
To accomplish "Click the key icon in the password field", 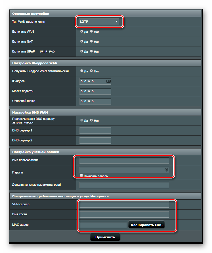I will tap(166, 170).
